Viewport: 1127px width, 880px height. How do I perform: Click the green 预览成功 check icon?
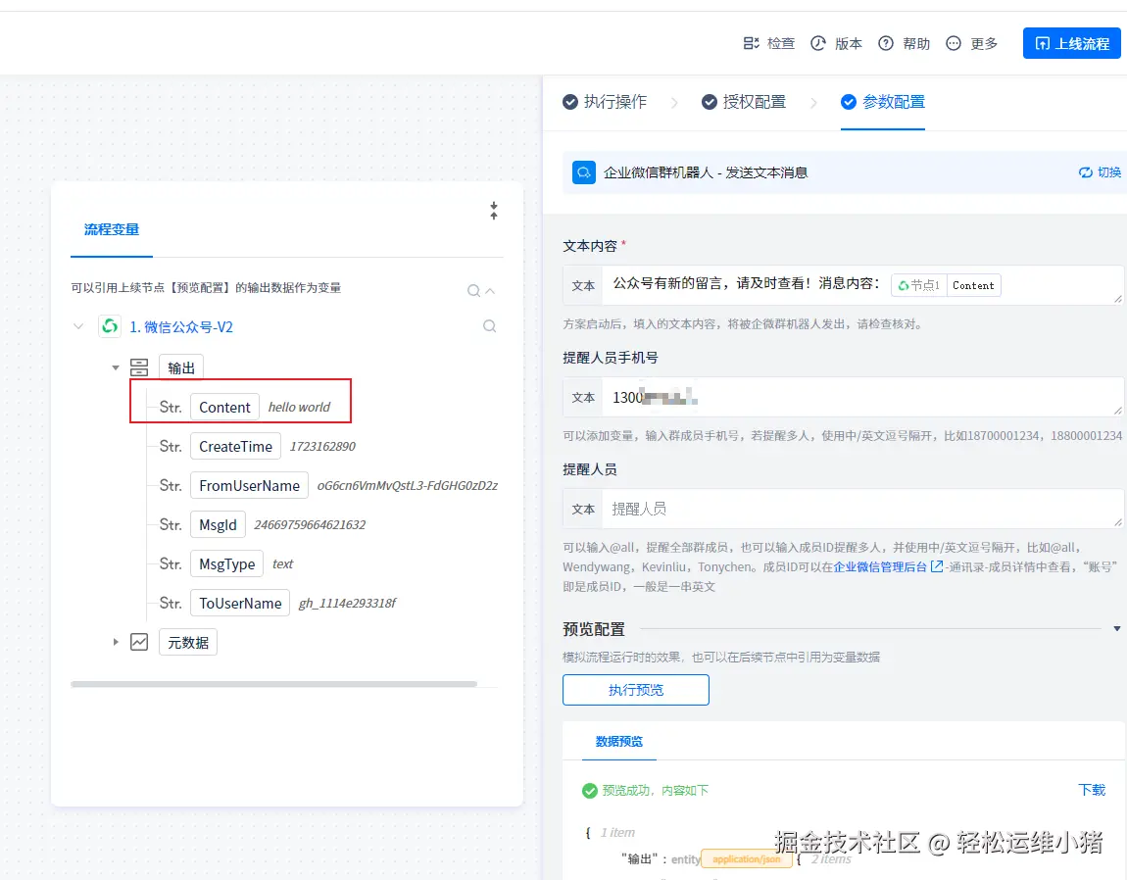[589, 790]
